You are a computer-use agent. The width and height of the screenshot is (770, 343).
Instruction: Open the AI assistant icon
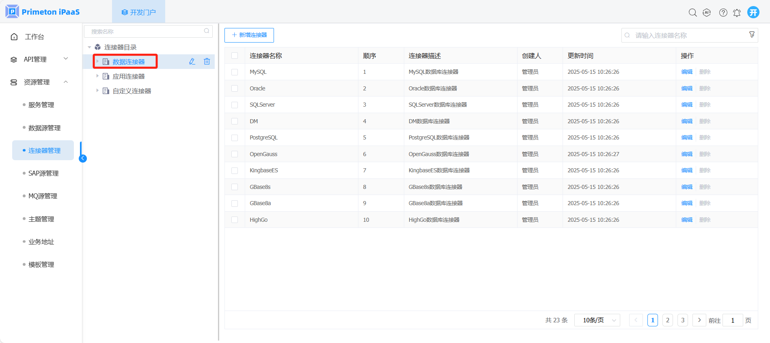[707, 13]
